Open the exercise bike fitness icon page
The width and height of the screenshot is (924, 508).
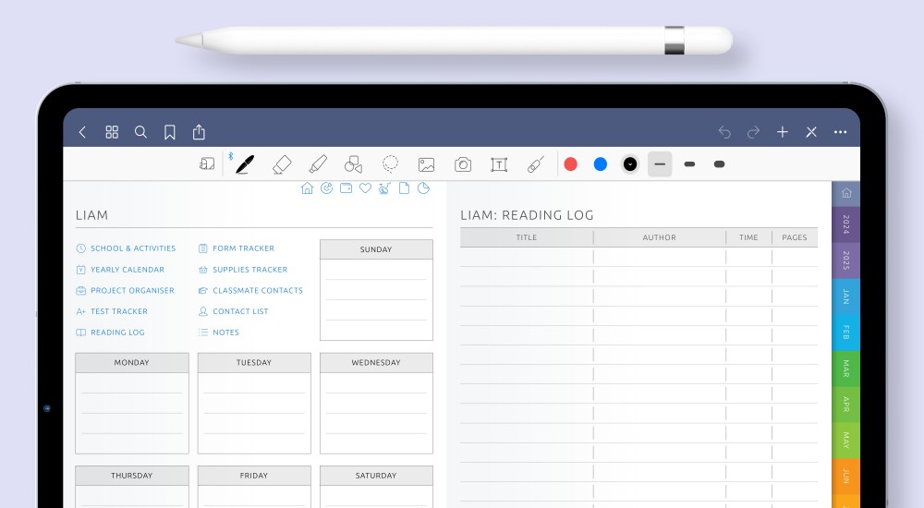tap(384, 188)
